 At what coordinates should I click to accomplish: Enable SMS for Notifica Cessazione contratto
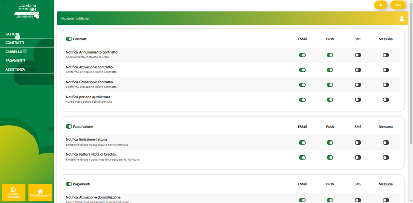pos(358,85)
